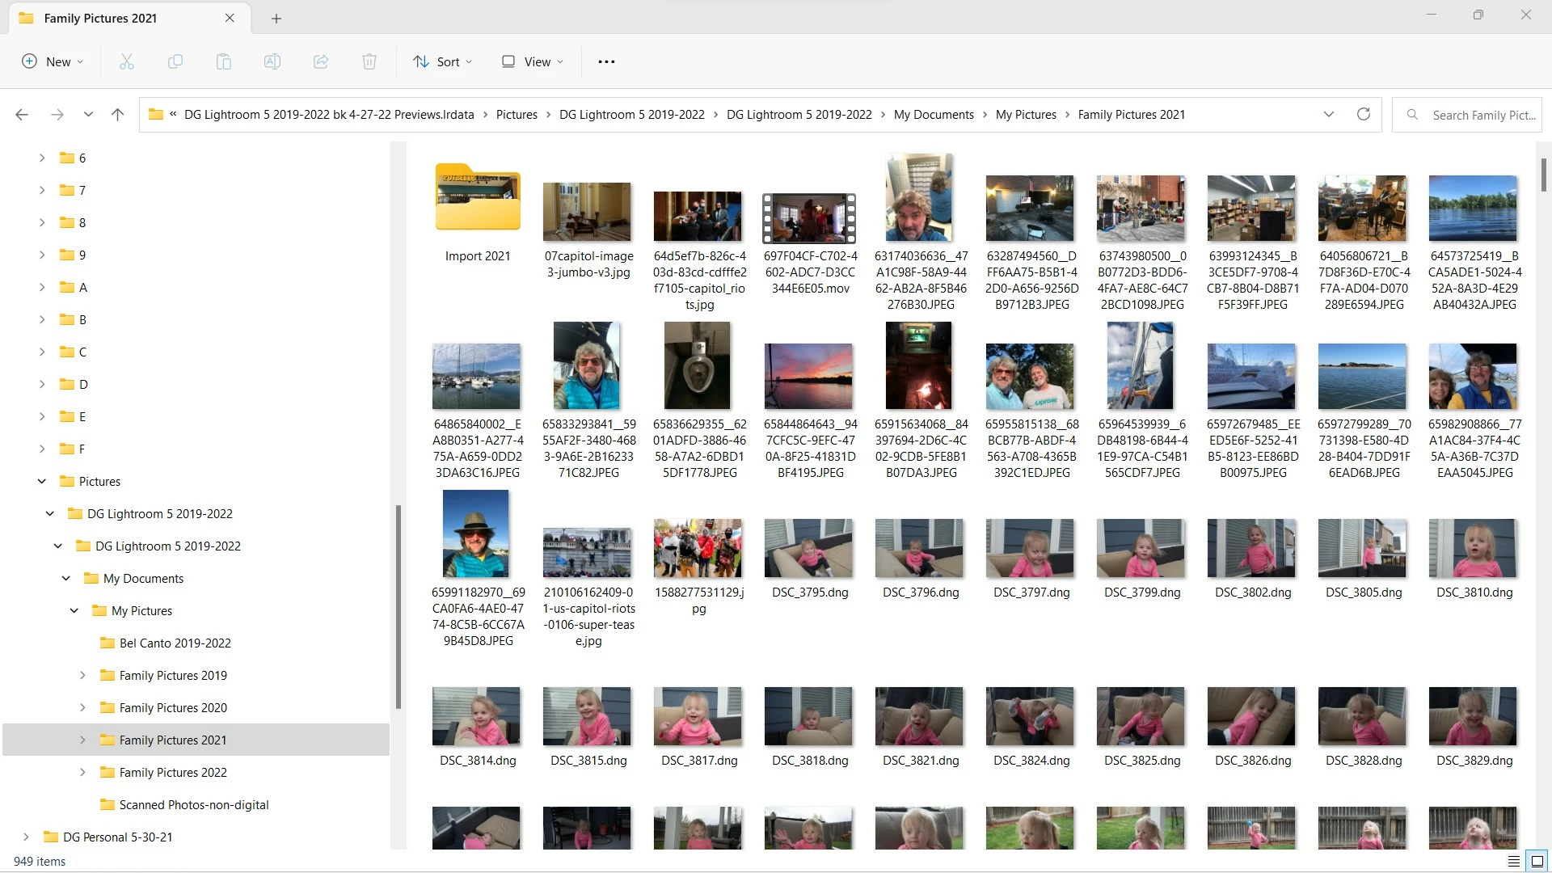The height and width of the screenshot is (873, 1552).
Task: Click the New button
Action: tap(53, 61)
